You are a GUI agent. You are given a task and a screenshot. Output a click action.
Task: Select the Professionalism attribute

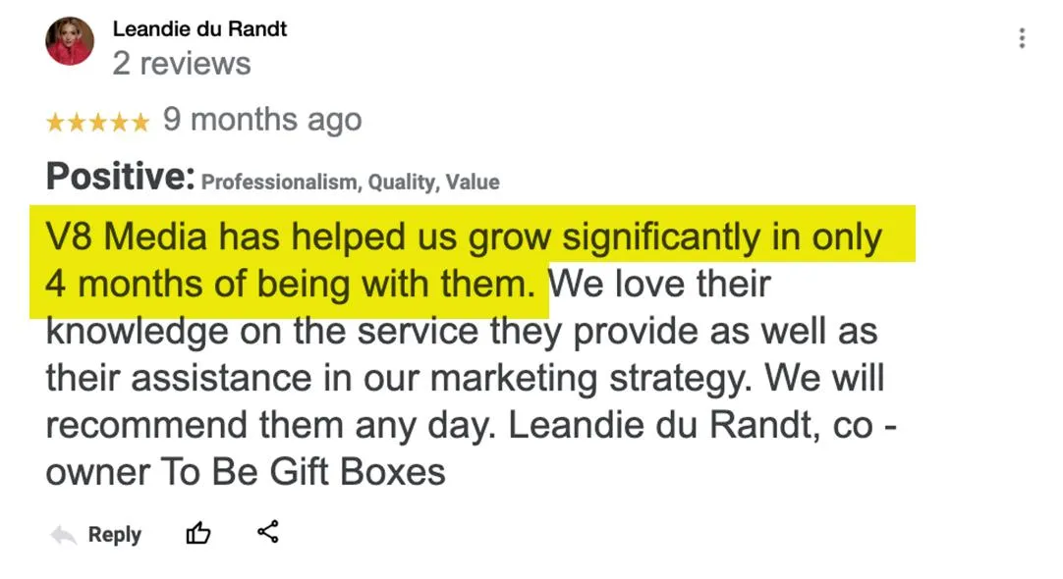(281, 183)
